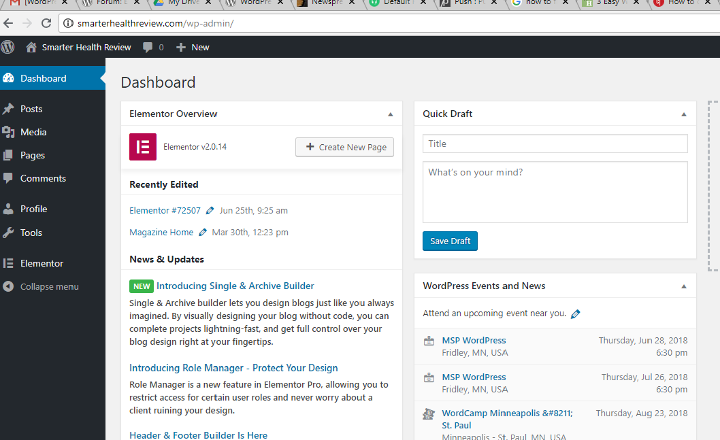
Task: Open the Magazine Home link
Action: [161, 232]
